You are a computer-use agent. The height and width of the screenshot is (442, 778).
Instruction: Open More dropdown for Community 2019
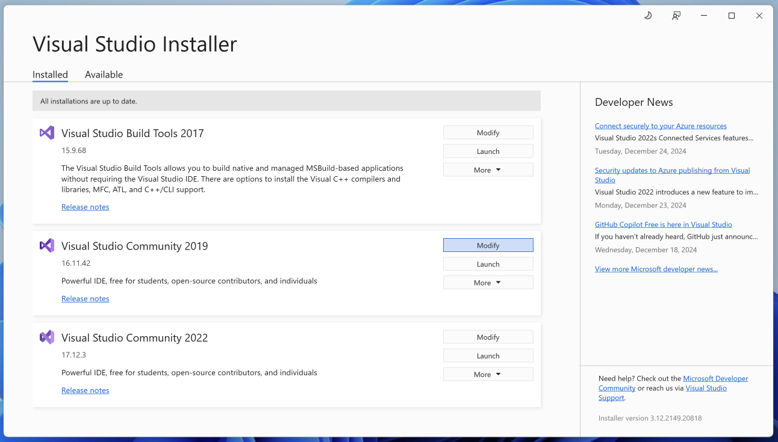488,283
